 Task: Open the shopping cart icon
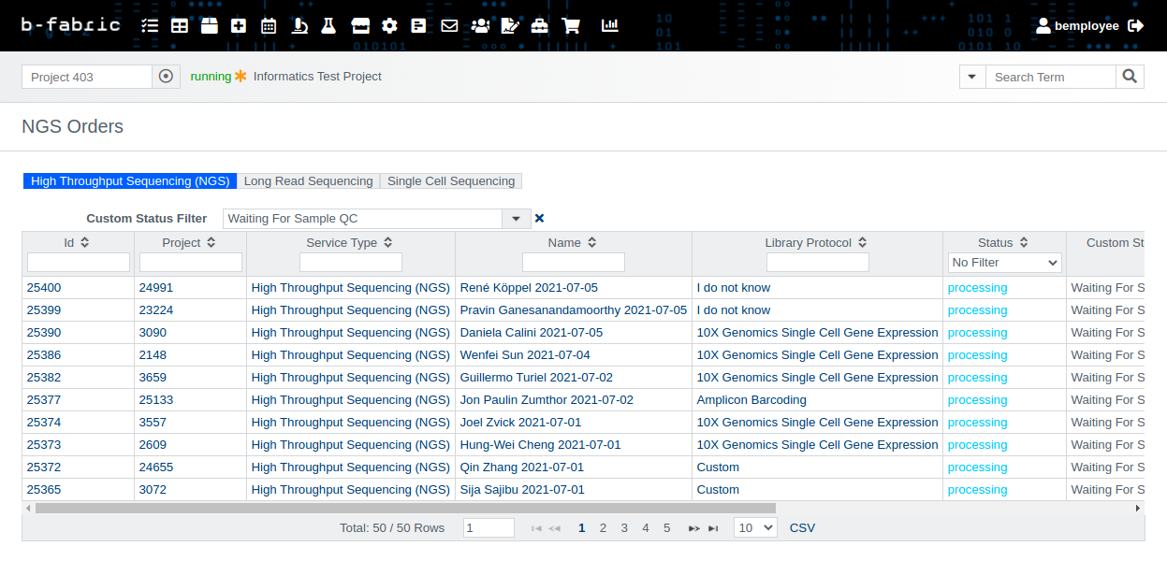point(571,26)
